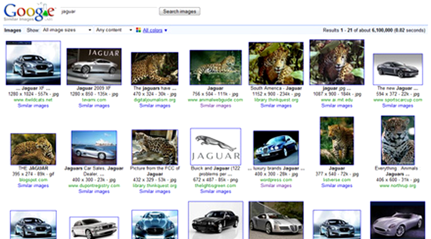Open the All colors dropdown link
Screen dimensions: 431x239
click(x=155, y=30)
